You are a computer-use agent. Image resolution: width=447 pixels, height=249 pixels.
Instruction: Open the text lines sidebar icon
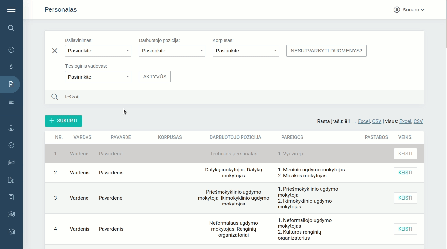(x=11, y=101)
